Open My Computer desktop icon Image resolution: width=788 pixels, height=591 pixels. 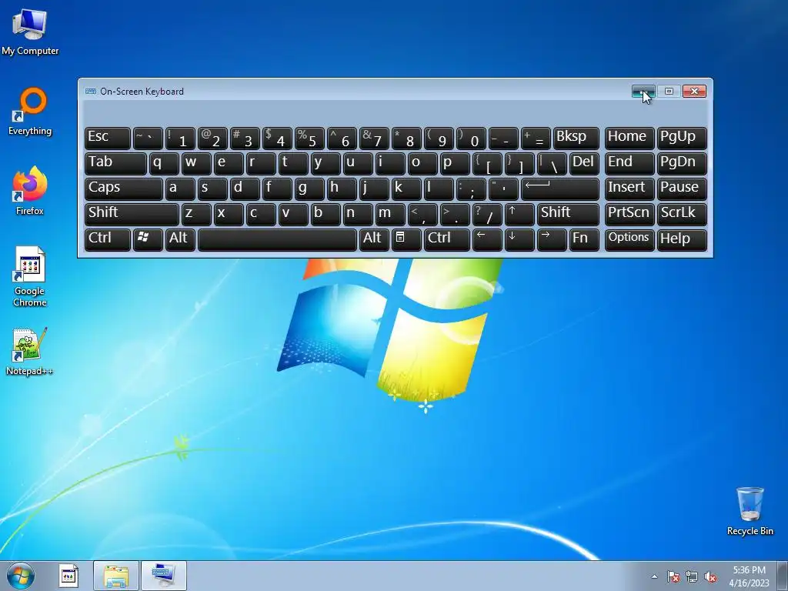(x=30, y=33)
